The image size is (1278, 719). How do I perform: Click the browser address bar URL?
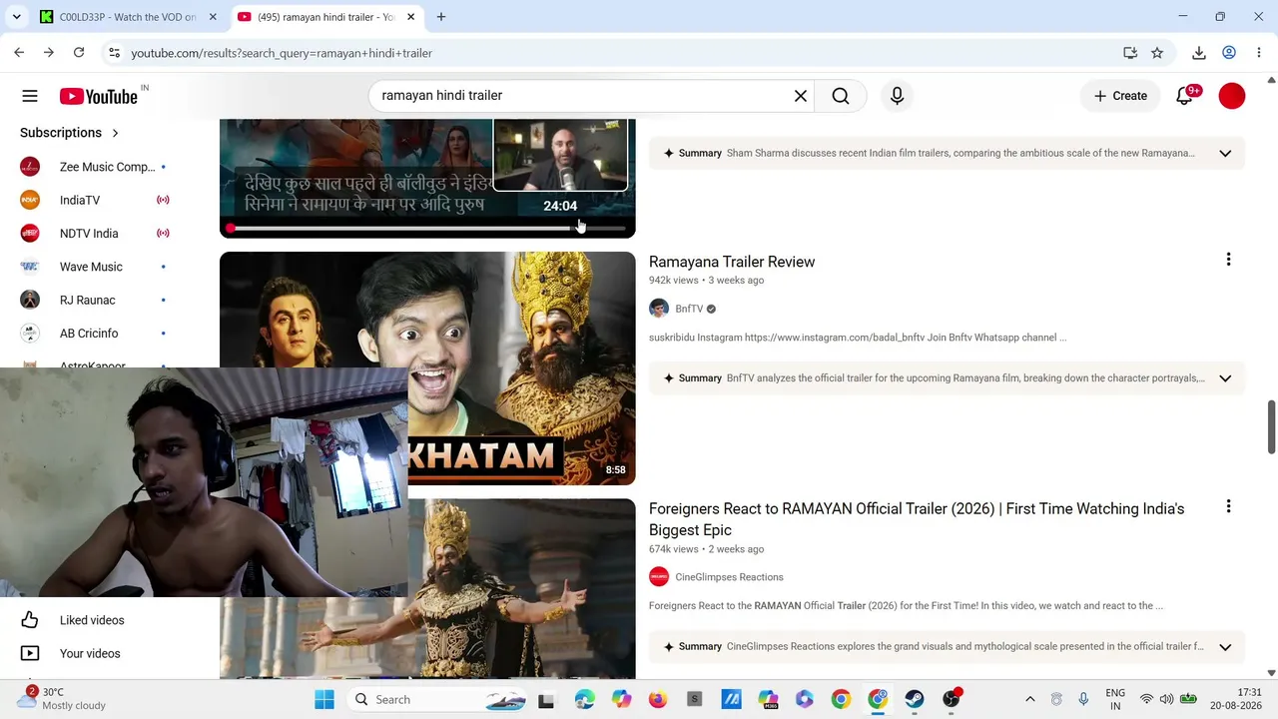(282, 53)
